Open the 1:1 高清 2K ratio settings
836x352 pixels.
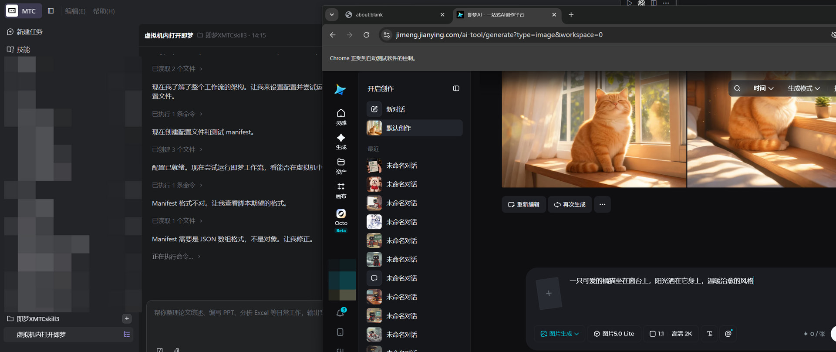tap(671, 334)
